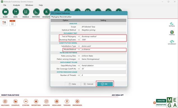Open Test of Phylogeny Bootstrap method dropdown
The image size is (178, 108).
pyautogui.click(x=103, y=36)
